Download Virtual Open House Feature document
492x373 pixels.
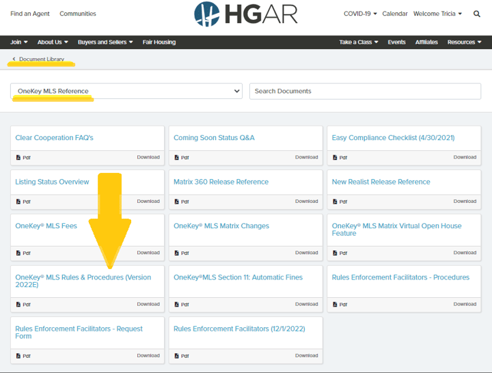point(465,253)
